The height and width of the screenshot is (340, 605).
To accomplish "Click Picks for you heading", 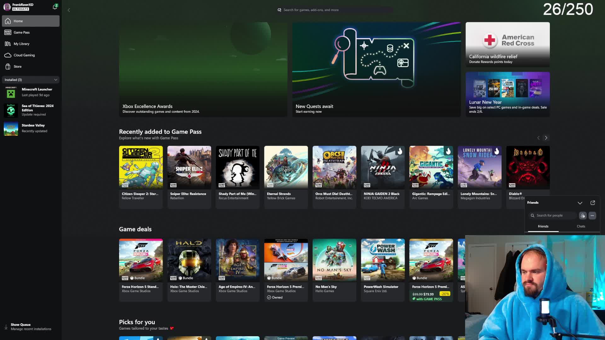I will pyautogui.click(x=137, y=322).
